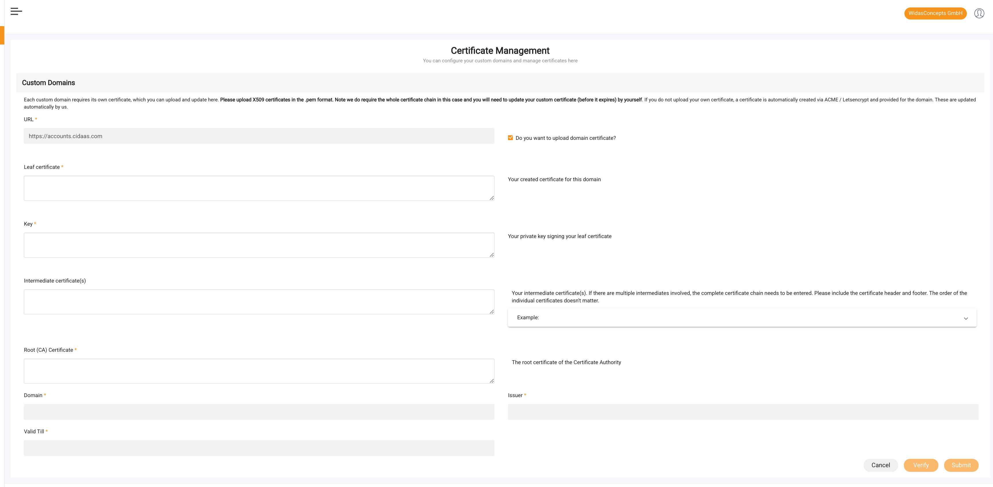Screen dimensions: 993x487
Task: Click resize grip on Intermediate certificates textarea
Action: pyautogui.click(x=492, y=312)
